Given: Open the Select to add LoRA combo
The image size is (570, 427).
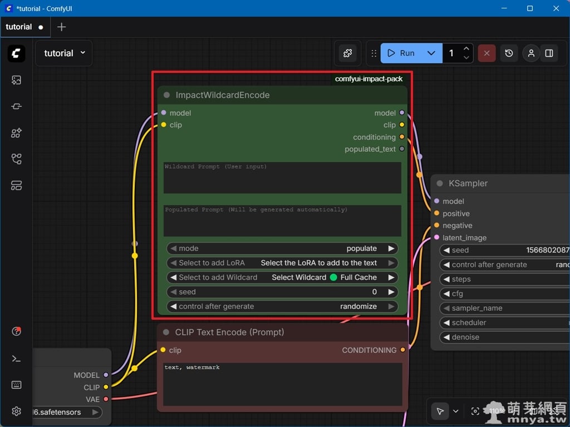Looking at the screenshot, I should click(x=282, y=263).
